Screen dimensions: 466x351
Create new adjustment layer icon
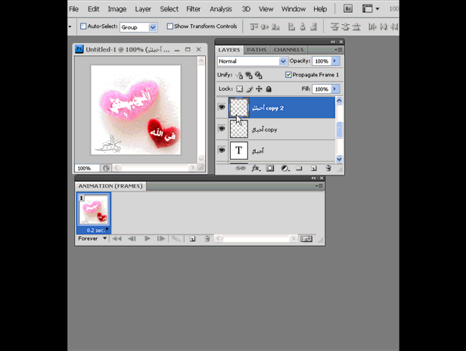tap(285, 169)
